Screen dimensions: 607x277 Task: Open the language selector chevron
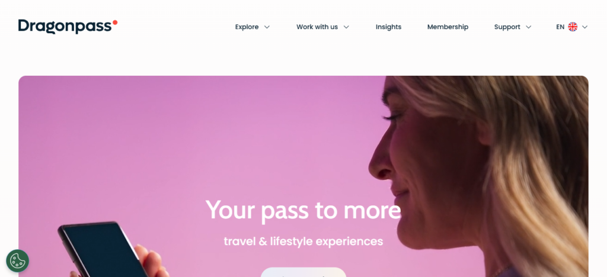585,27
